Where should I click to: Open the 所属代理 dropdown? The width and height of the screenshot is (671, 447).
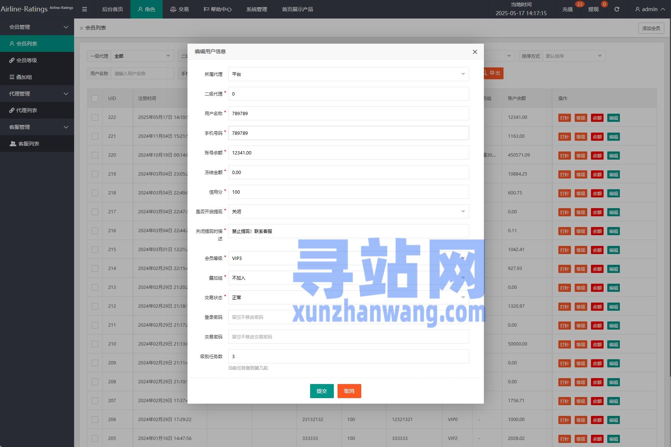point(348,74)
